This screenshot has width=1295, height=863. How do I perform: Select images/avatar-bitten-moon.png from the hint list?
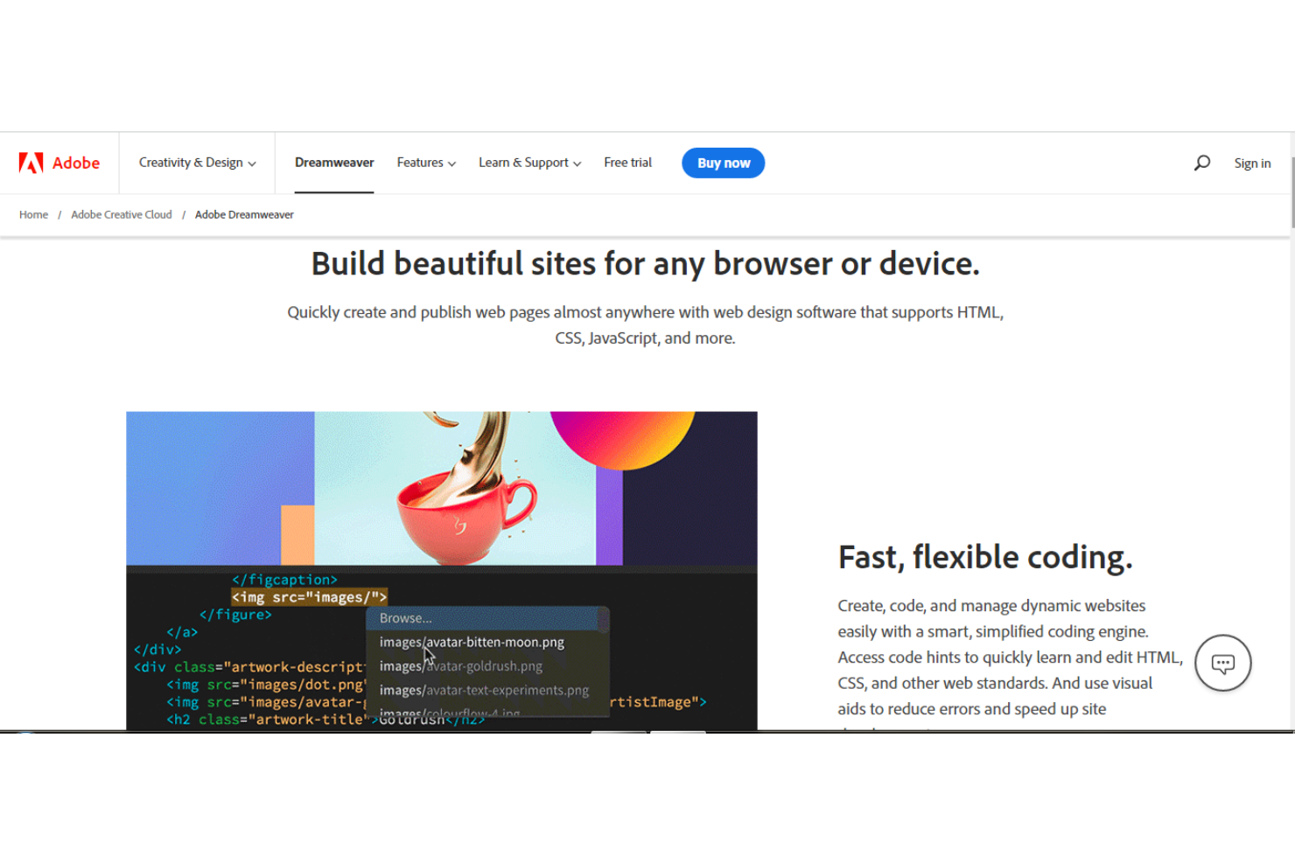[x=472, y=643]
